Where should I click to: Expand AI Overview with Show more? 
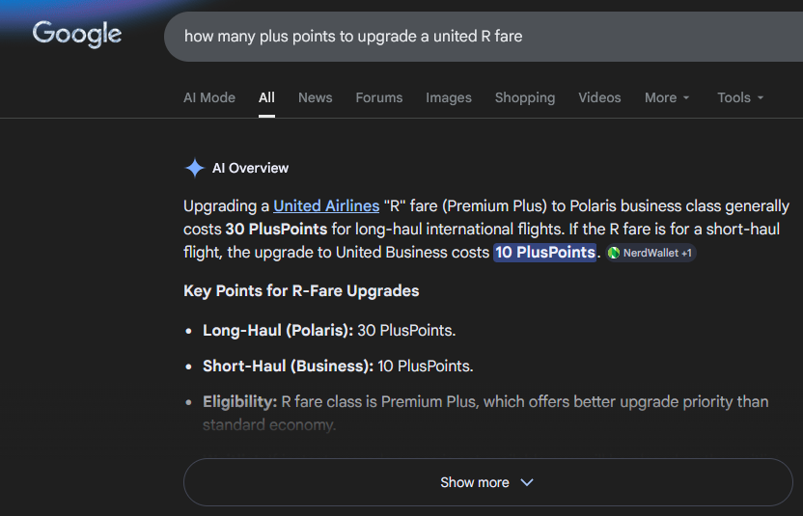(488, 482)
